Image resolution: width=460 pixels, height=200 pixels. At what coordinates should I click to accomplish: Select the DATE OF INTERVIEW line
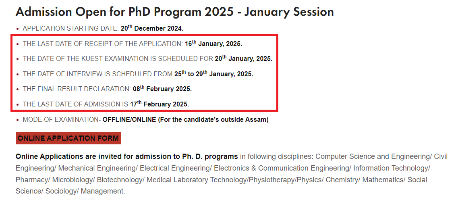coord(138,74)
